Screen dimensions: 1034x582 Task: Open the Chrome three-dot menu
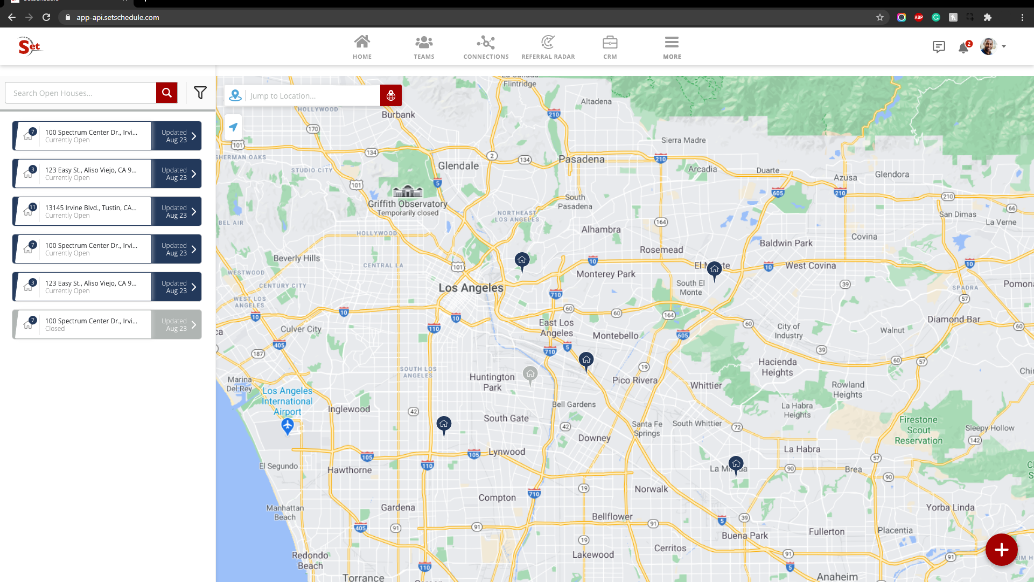click(x=1022, y=17)
